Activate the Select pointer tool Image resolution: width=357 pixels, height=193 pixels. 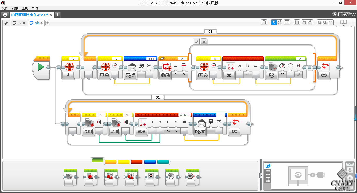[274, 22]
